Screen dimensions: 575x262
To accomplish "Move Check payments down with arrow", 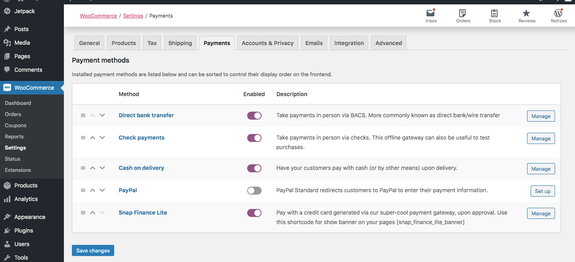I will [x=102, y=138].
